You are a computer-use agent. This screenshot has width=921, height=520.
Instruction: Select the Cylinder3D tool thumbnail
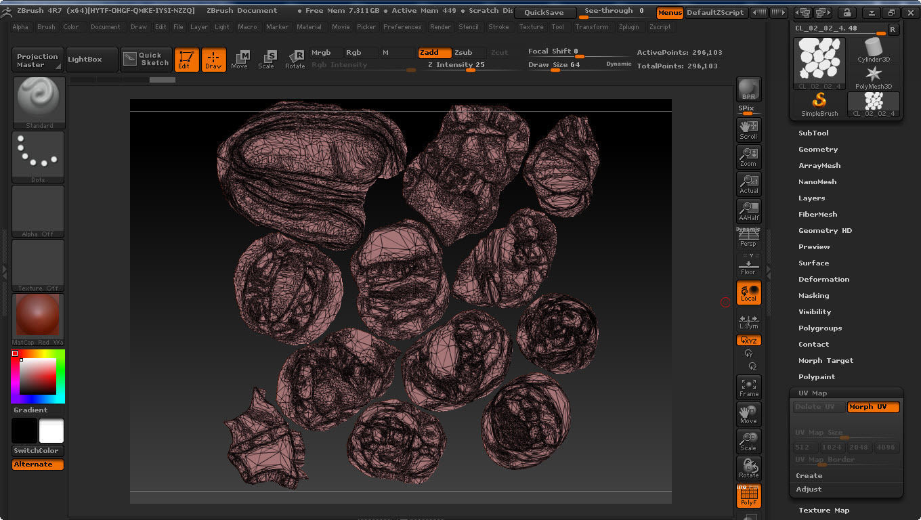(x=874, y=50)
